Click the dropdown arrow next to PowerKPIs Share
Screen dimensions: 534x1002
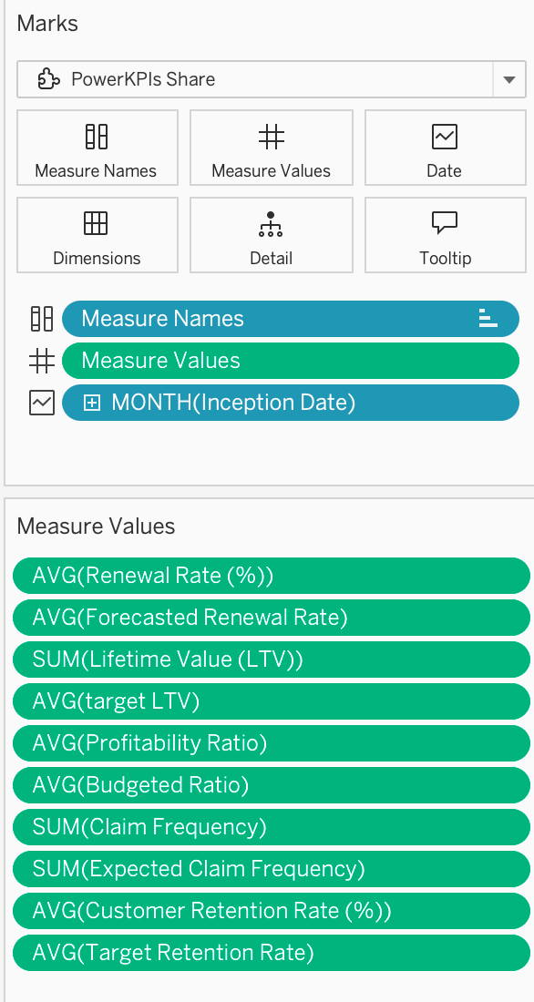click(x=509, y=79)
